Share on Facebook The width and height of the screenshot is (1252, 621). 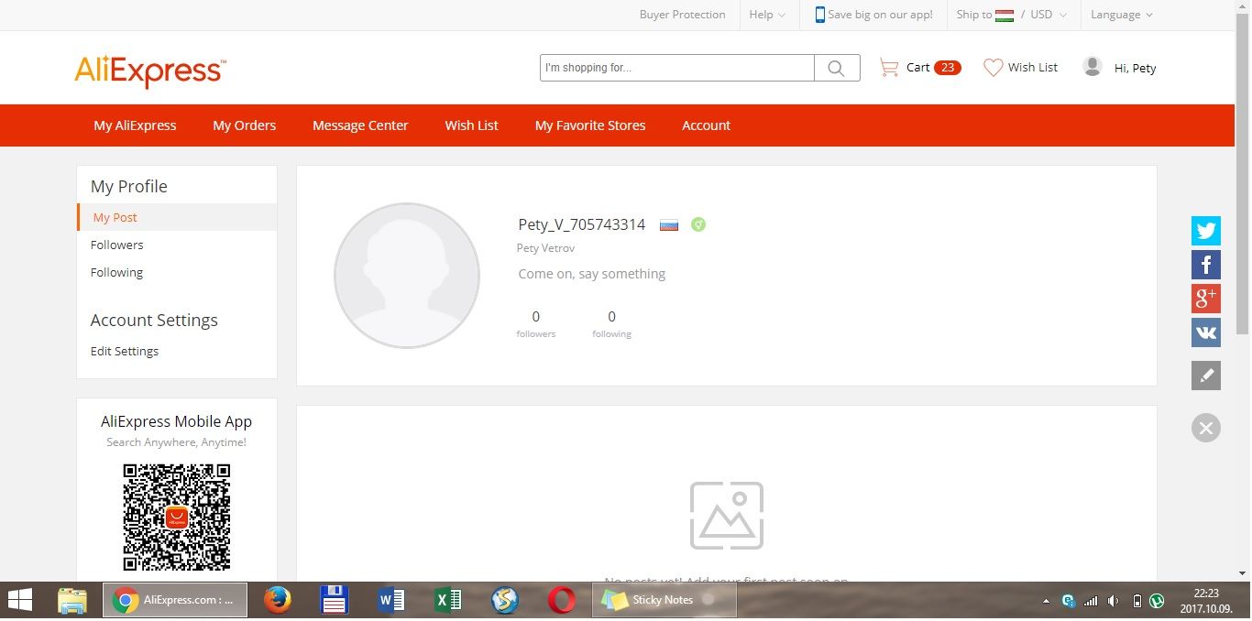click(1205, 265)
